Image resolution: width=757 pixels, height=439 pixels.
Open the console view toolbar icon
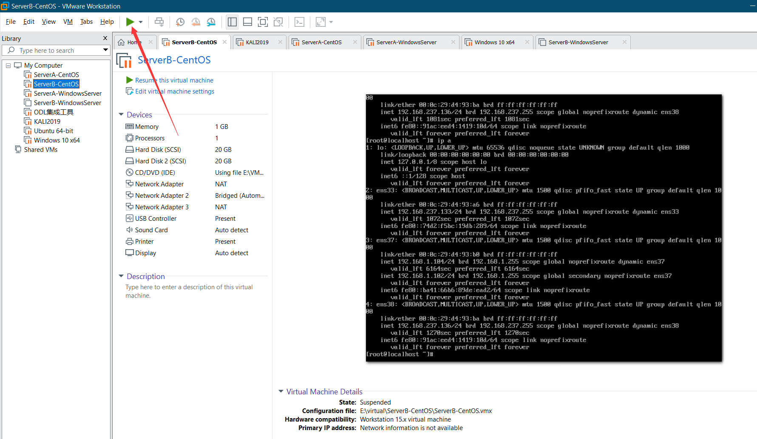[299, 22]
